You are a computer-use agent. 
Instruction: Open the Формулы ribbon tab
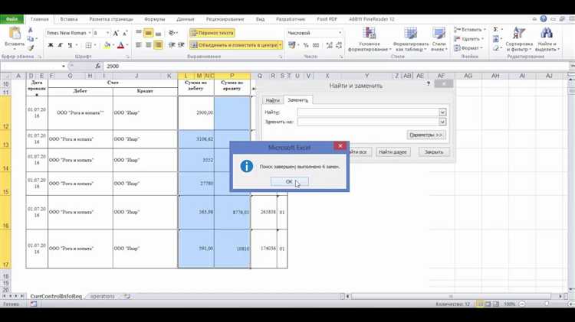[x=154, y=19]
